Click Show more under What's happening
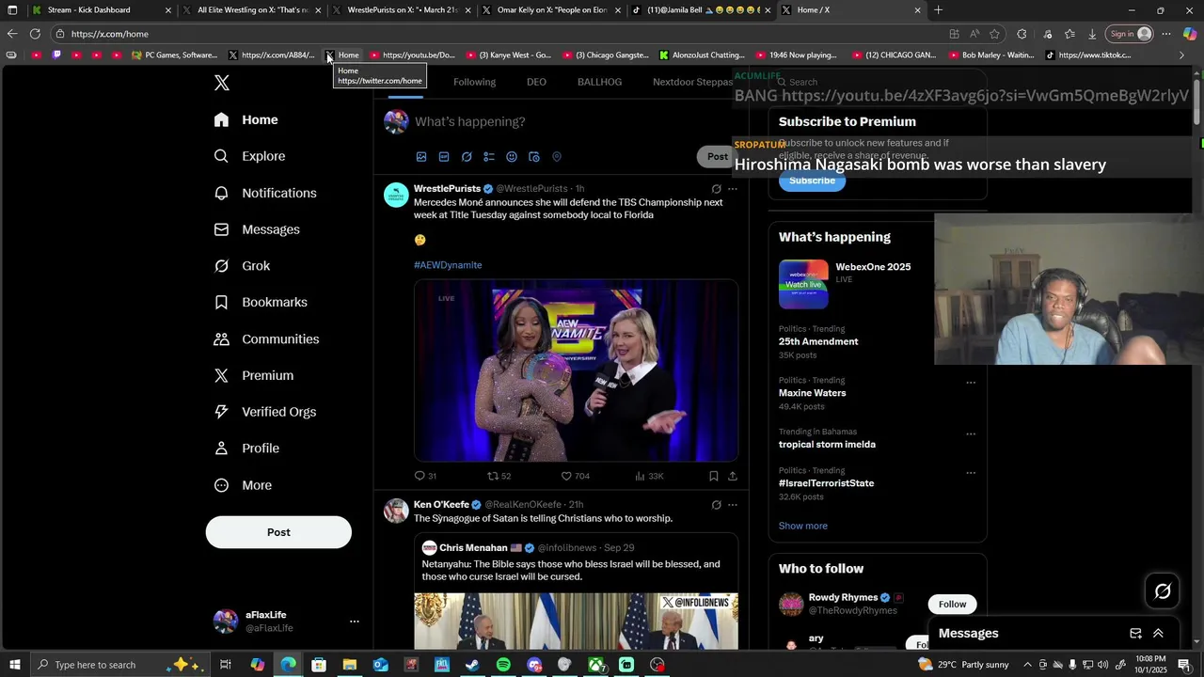Image resolution: width=1204 pixels, height=677 pixels. [x=802, y=526]
